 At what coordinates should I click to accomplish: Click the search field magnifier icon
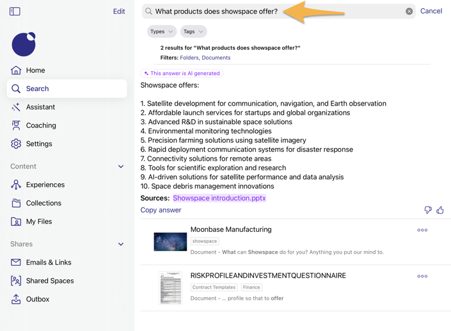pyautogui.click(x=148, y=12)
